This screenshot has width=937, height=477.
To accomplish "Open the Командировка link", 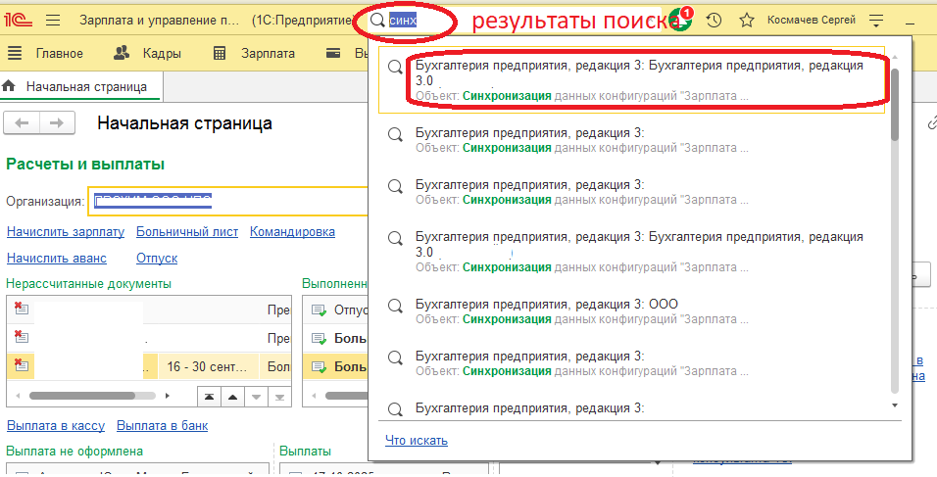I will coord(292,231).
